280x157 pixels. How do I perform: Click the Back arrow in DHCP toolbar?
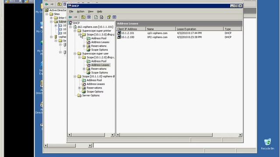(70, 17)
